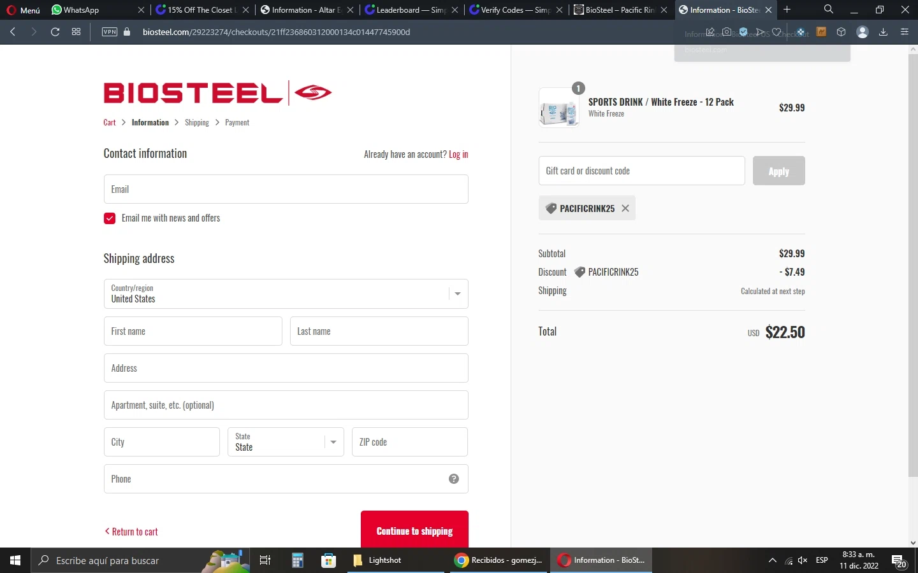Click the Apartment, suite optional field
Screen dimensions: 918x573
[x=286, y=405]
